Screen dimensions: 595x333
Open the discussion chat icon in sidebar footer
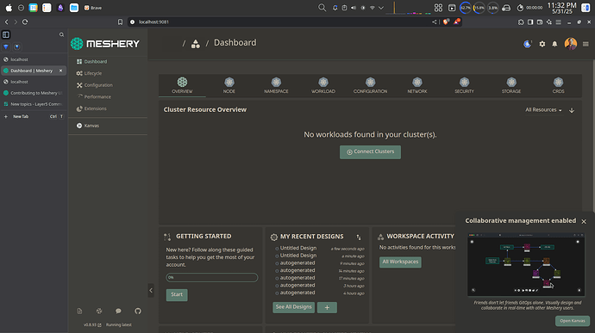coord(118,311)
